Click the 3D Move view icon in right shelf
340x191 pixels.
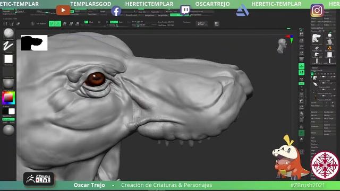[301, 101]
